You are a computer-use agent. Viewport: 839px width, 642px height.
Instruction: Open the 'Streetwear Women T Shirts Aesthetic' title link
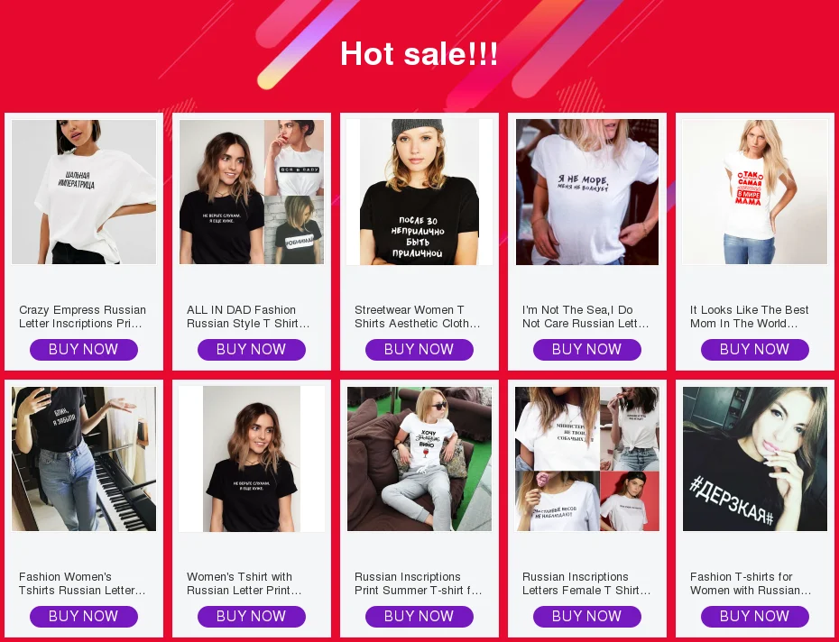click(x=418, y=316)
